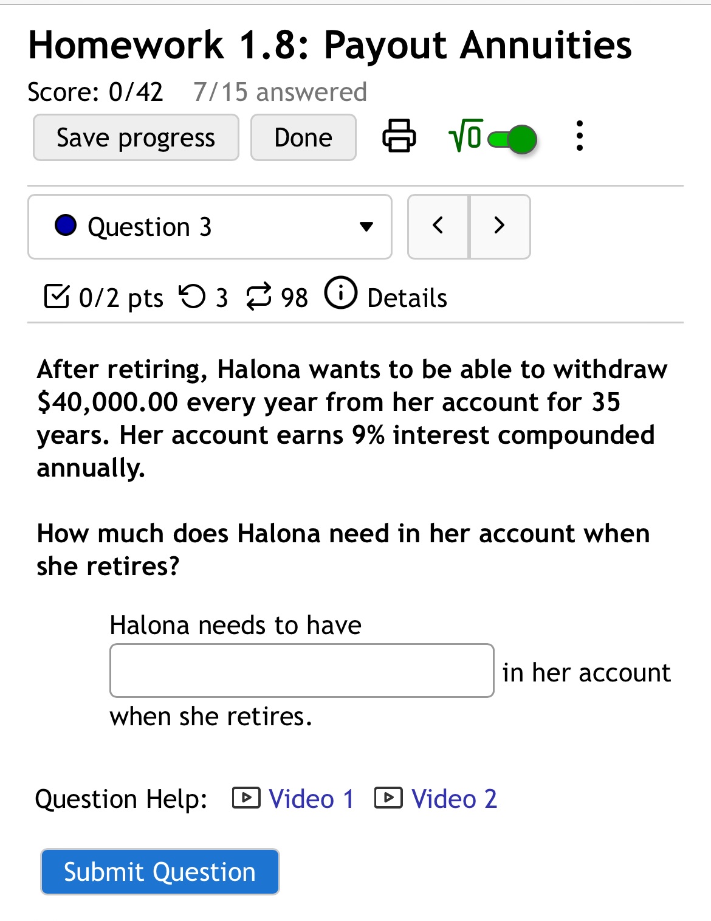Image resolution: width=711 pixels, height=921 pixels.
Task: Open Details for this question
Action: coord(406,297)
